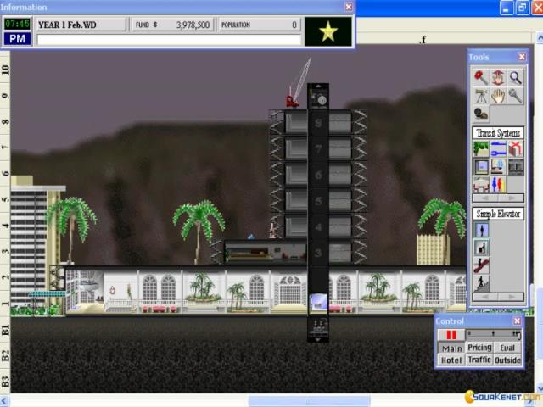
Task: Page the item list left in Tools
Action: 485,297
